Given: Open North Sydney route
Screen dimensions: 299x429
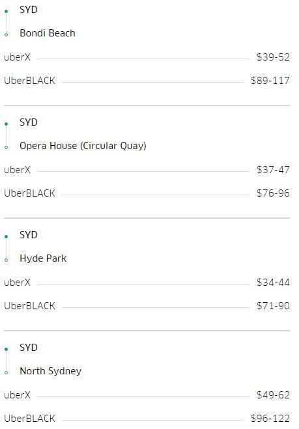Looking at the screenshot, I should pos(51,371).
